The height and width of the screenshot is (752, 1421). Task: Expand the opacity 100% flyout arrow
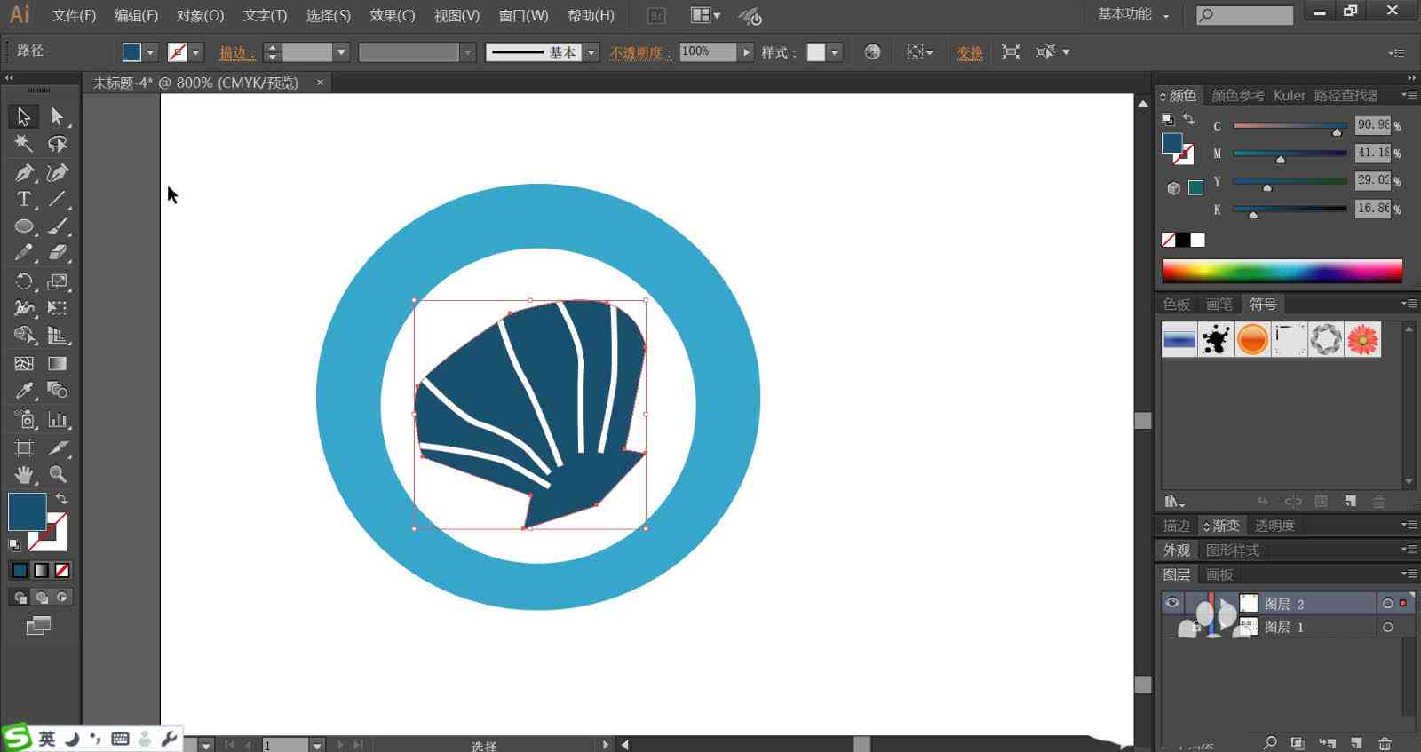(x=746, y=52)
